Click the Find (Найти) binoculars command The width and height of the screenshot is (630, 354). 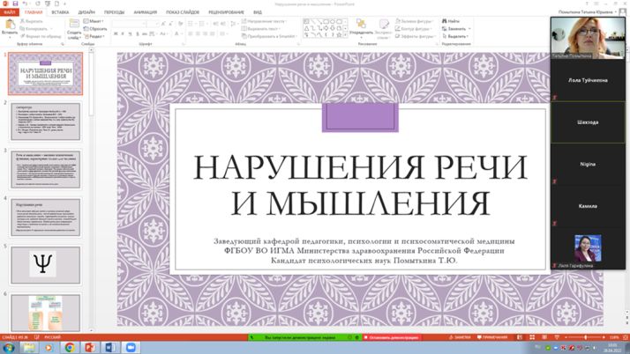451,21
